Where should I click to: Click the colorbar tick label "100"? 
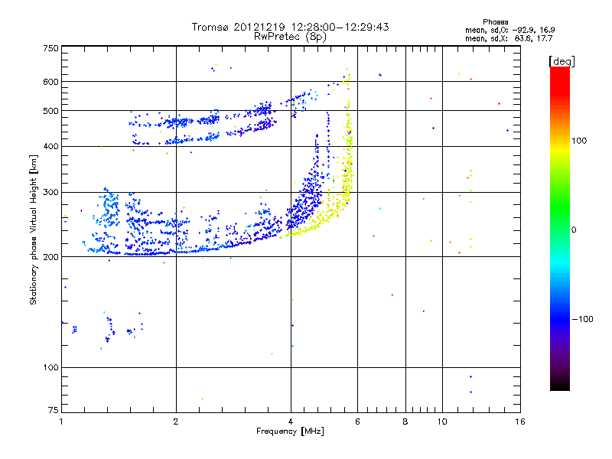[x=579, y=141]
